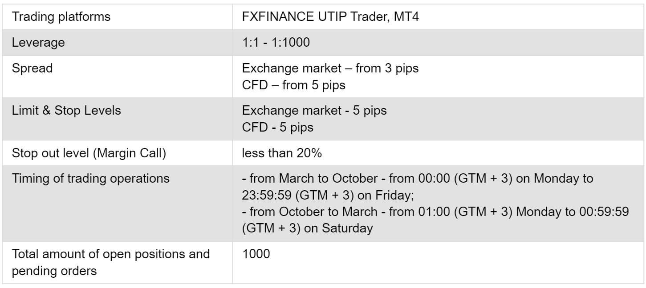Click the (GTM + 3) on Saturday text
This screenshot has height=288, width=646.
(x=307, y=228)
